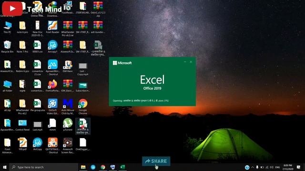The width and height of the screenshot is (305, 171).
Task: Open File Explorer from the taskbar
Action: pyautogui.click(x=83, y=167)
